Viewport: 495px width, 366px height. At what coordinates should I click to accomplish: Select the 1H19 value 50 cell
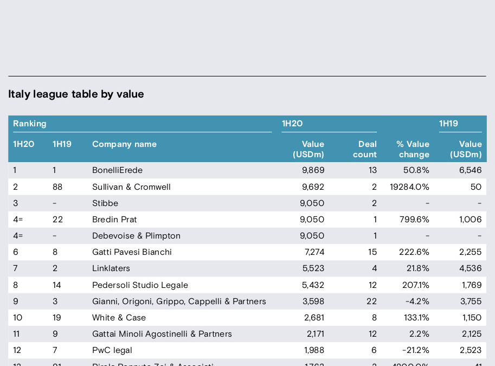coord(476,187)
